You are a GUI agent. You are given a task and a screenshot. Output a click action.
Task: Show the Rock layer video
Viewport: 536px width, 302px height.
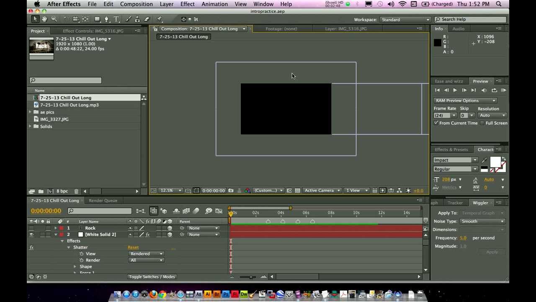coord(31,228)
